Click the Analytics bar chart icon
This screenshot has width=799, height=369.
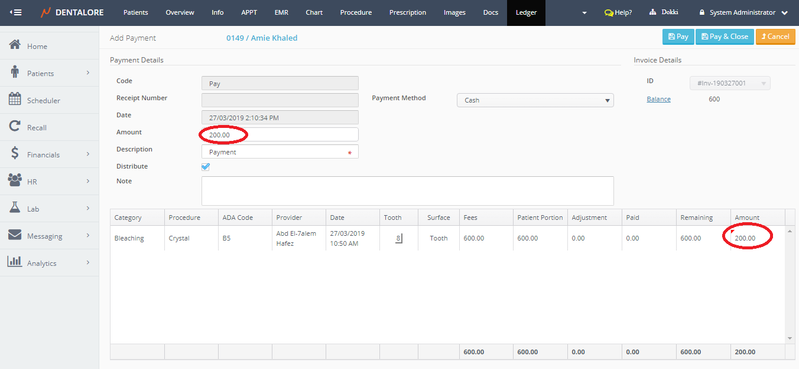[x=15, y=262]
